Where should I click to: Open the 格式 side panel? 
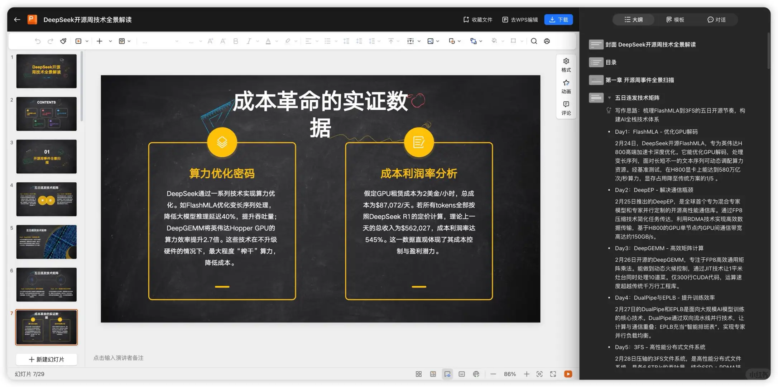(566, 65)
